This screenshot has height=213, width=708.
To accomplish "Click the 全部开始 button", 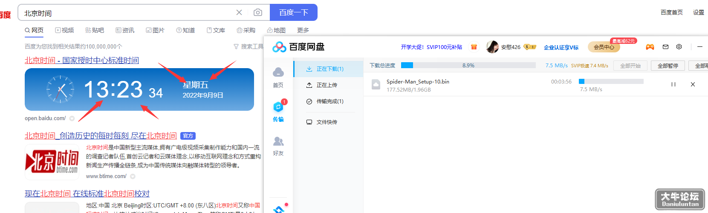I will (630, 66).
